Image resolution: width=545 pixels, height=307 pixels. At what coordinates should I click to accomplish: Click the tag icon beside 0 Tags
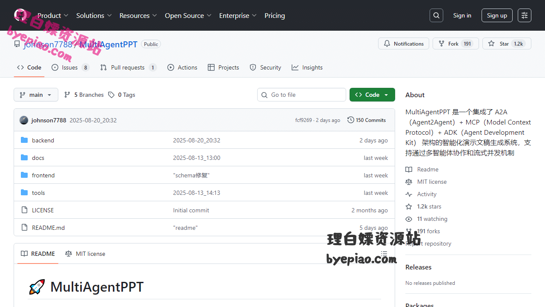(x=111, y=95)
